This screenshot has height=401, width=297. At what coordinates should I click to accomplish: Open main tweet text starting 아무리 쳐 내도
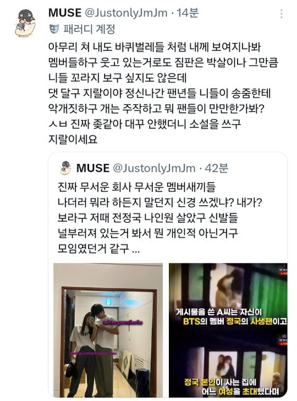(x=163, y=93)
